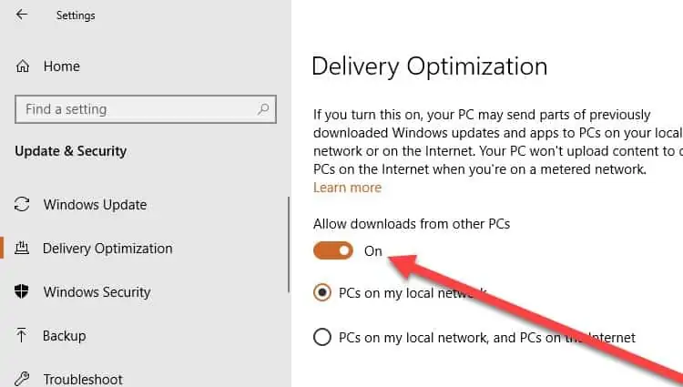This screenshot has height=387, width=683.
Task: Click the Backup arrow icon
Action: pyautogui.click(x=24, y=336)
